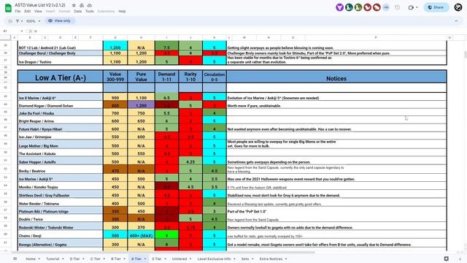467x263 pixels.
Task: Switch to the D Tier sheet tab
Action: click(x=74, y=259)
